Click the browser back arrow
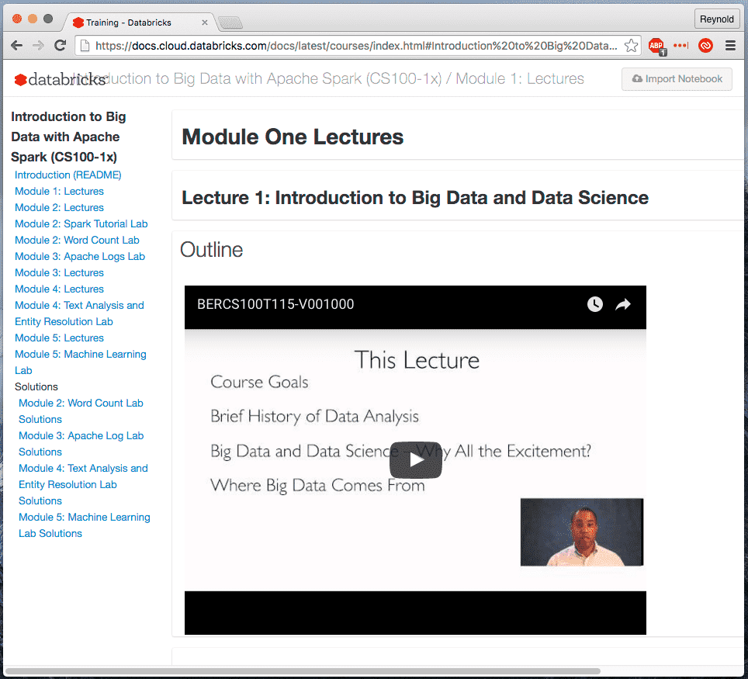This screenshot has width=748, height=679. (x=16, y=46)
